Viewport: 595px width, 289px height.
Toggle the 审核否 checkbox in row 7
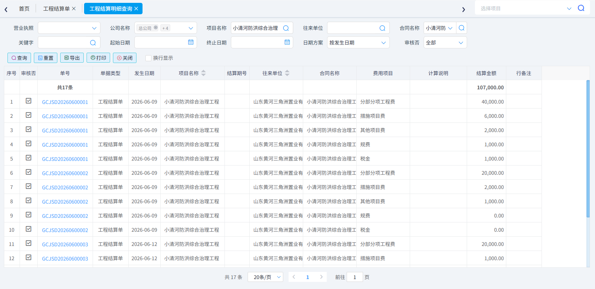click(x=29, y=186)
